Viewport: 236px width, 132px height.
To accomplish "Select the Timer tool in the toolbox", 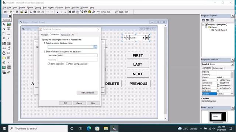I will pos(4,53).
